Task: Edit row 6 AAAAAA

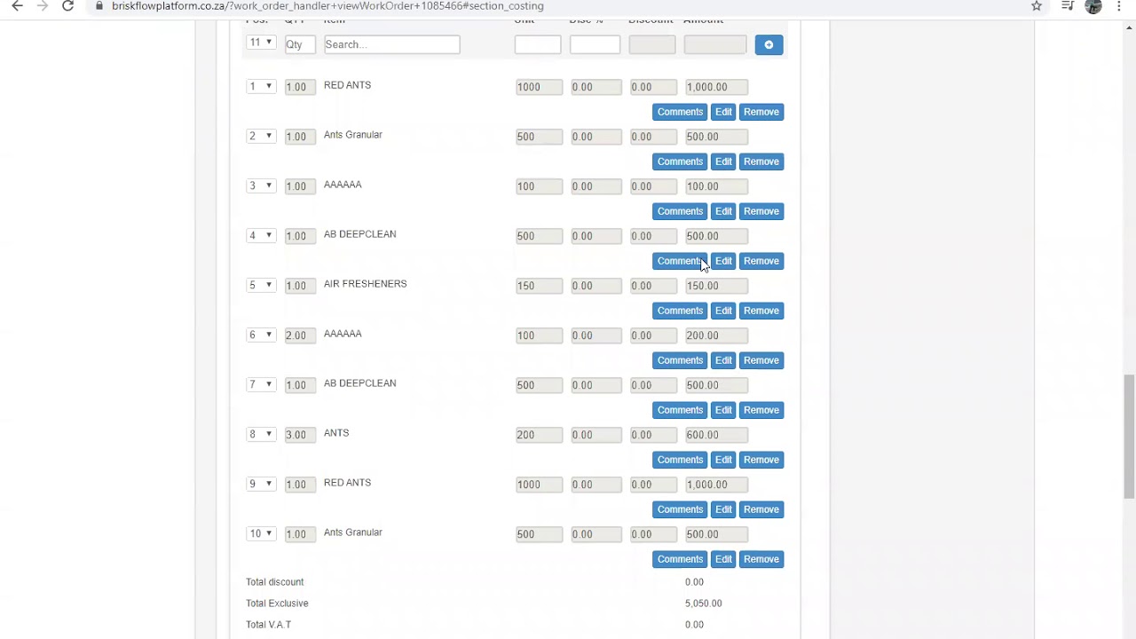Action: pos(723,360)
